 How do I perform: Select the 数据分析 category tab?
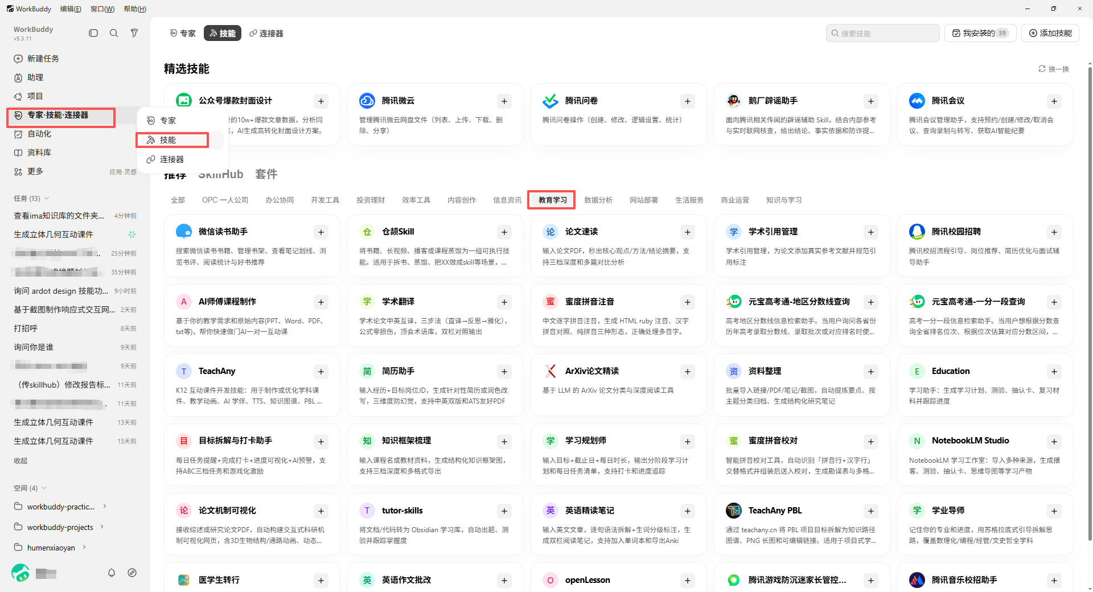pyautogui.click(x=598, y=200)
